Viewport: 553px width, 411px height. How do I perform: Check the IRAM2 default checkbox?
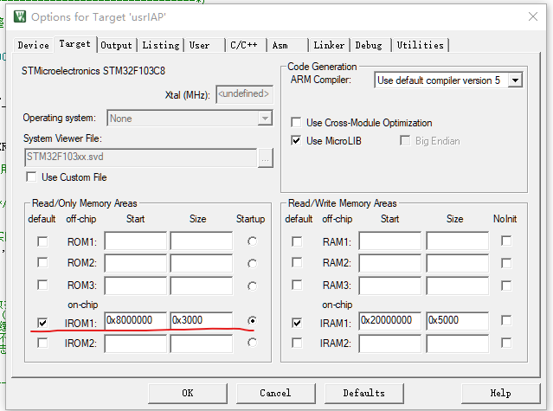point(297,343)
